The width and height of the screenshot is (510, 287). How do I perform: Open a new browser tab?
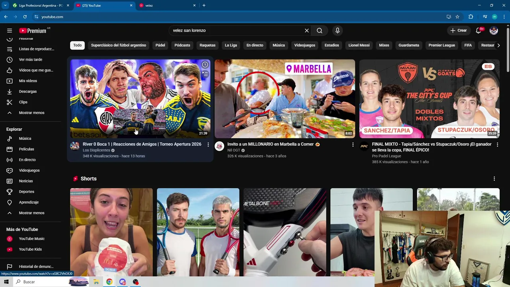(x=204, y=6)
